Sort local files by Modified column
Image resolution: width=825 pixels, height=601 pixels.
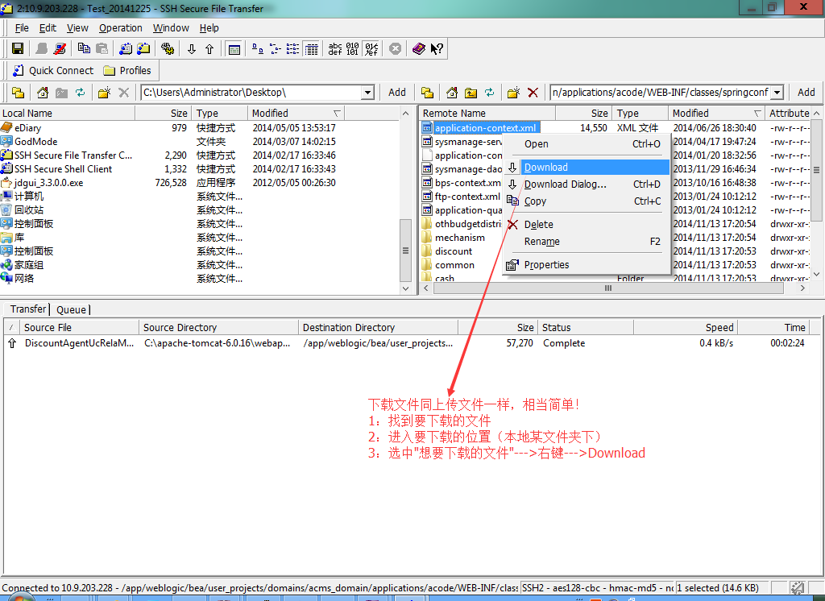[x=296, y=113]
